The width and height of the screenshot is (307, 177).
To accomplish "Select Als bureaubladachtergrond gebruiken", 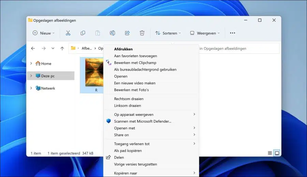I will click(x=151, y=69).
